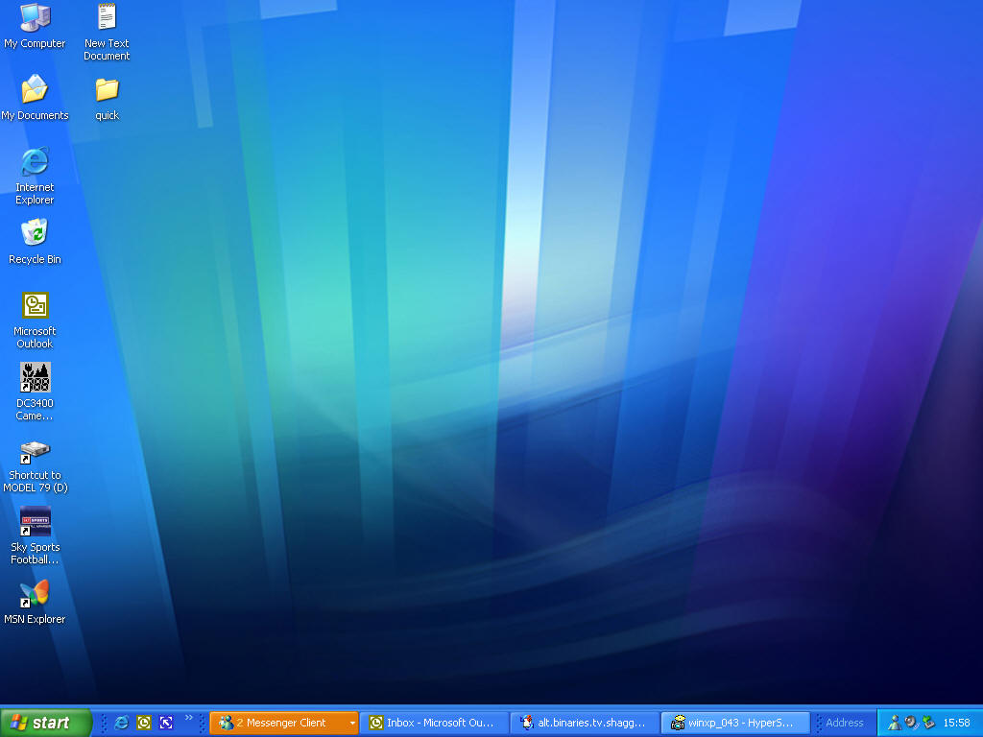Open the quick folder on the desktop
This screenshot has width=983, height=737.
click(x=106, y=91)
